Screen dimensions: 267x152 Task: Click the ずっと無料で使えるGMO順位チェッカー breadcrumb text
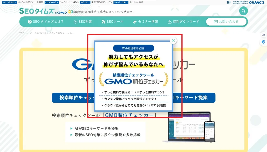click(x=52, y=33)
